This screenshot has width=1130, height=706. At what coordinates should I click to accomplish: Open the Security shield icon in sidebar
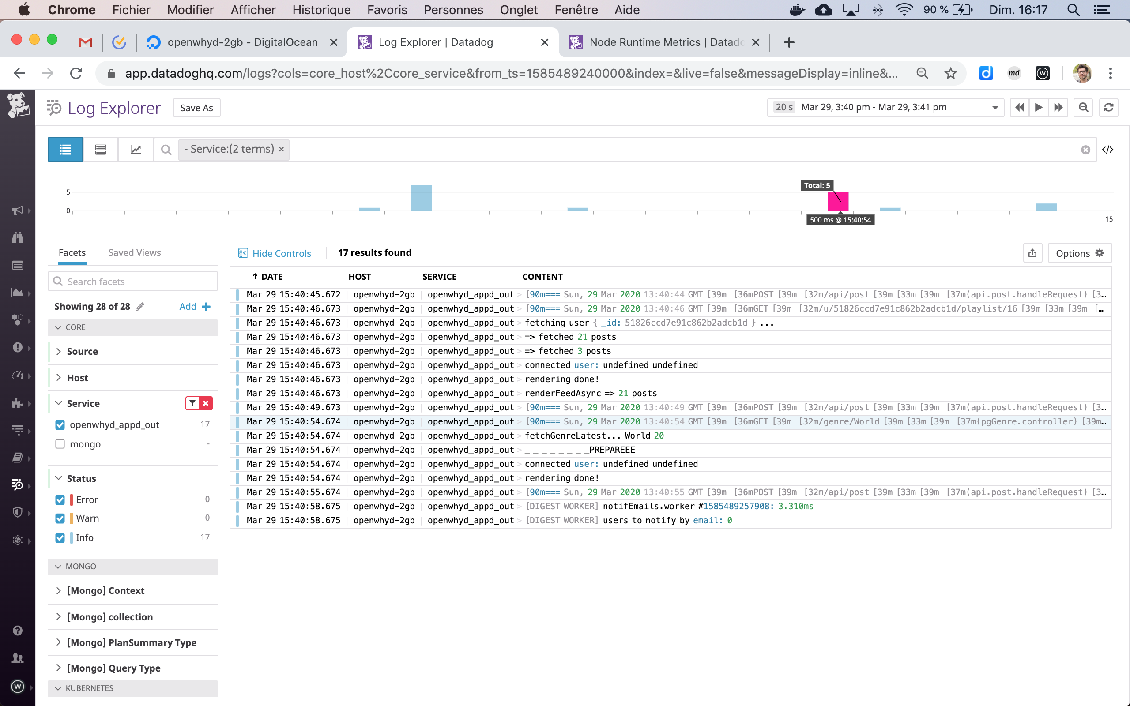click(x=18, y=512)
